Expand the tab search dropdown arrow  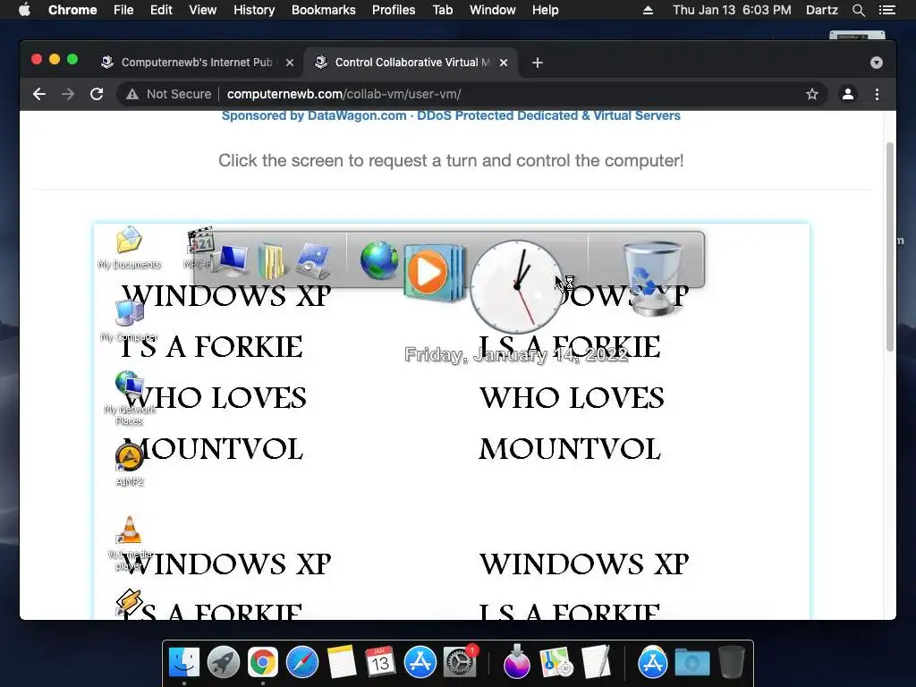(x=877, y=63)
